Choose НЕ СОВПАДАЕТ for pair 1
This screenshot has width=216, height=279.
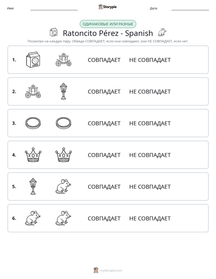[x=150, y=60]
